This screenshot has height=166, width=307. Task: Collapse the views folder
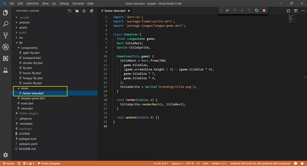(x=25, y=88)
